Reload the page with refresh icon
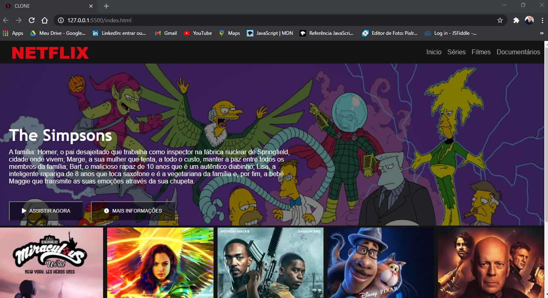This screenshot has height=298, width=548. click(x=32, y=20)
